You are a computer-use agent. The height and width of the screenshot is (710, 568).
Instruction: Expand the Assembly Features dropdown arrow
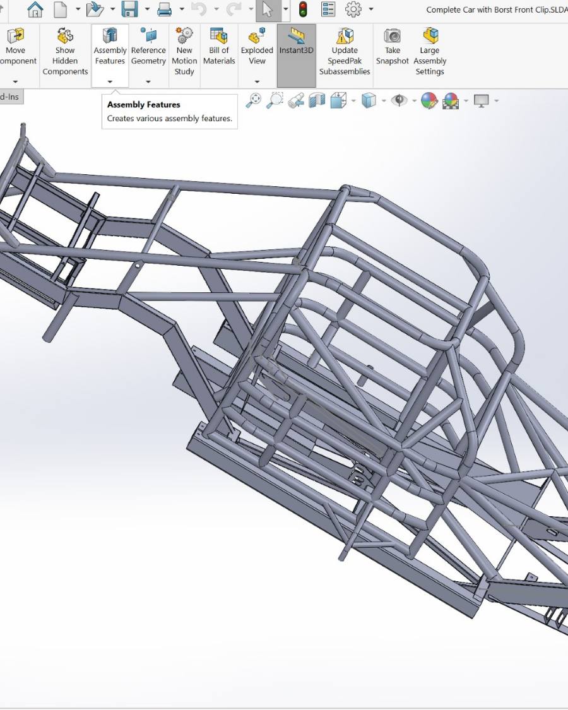(x=110, y=82)
